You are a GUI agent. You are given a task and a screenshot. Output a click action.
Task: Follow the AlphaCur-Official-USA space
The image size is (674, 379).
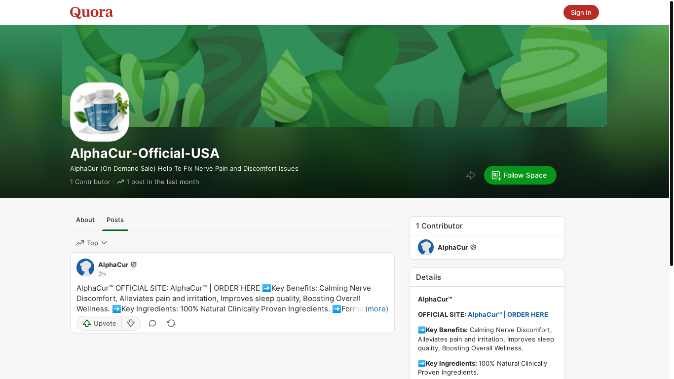(x=520, y=175)
